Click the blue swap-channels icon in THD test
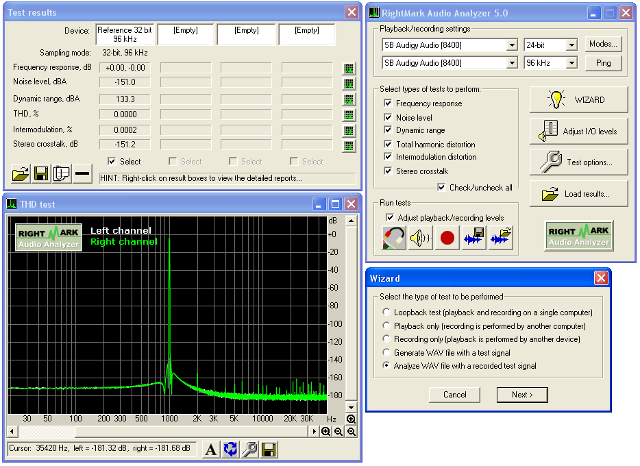 [x=230, y=450]
